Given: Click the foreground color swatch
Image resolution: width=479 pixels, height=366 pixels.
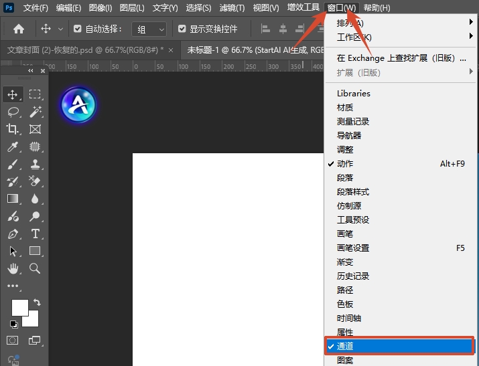Looking at the screenshot, I should click(x=19, y=308).
